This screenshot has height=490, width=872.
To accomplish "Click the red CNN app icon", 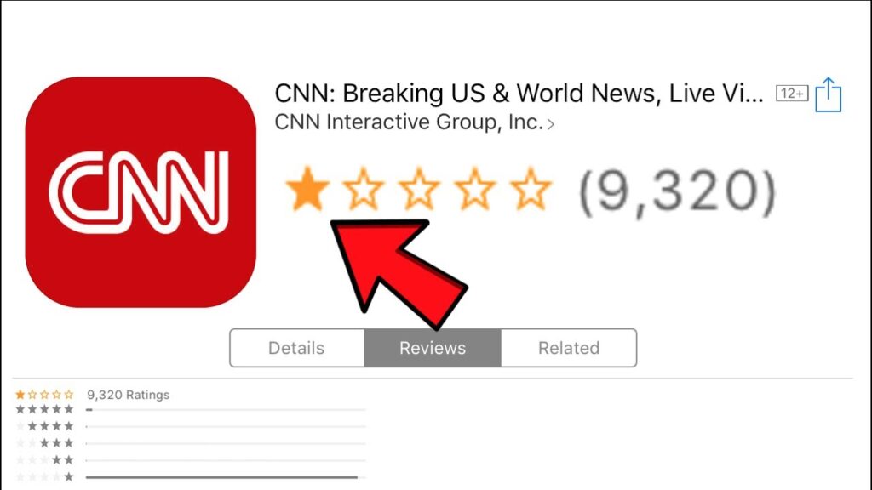I will 141,192.
